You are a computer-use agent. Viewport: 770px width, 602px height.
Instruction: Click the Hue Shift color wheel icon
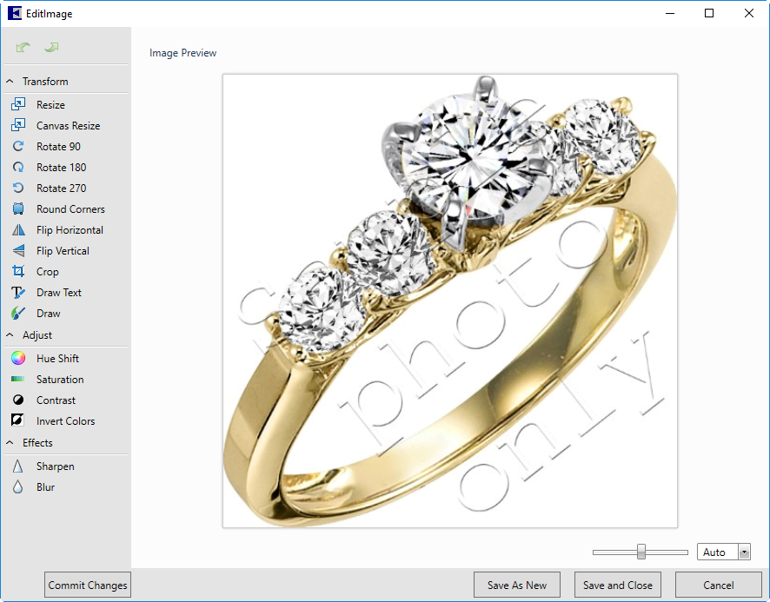click(18, 358)
